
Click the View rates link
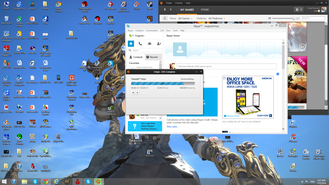[x=172, y=127]
